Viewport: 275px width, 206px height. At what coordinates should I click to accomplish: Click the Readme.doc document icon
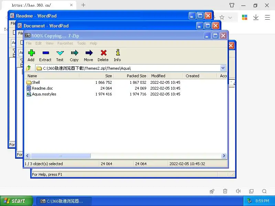pyautogui.click(x=29, y=88)
